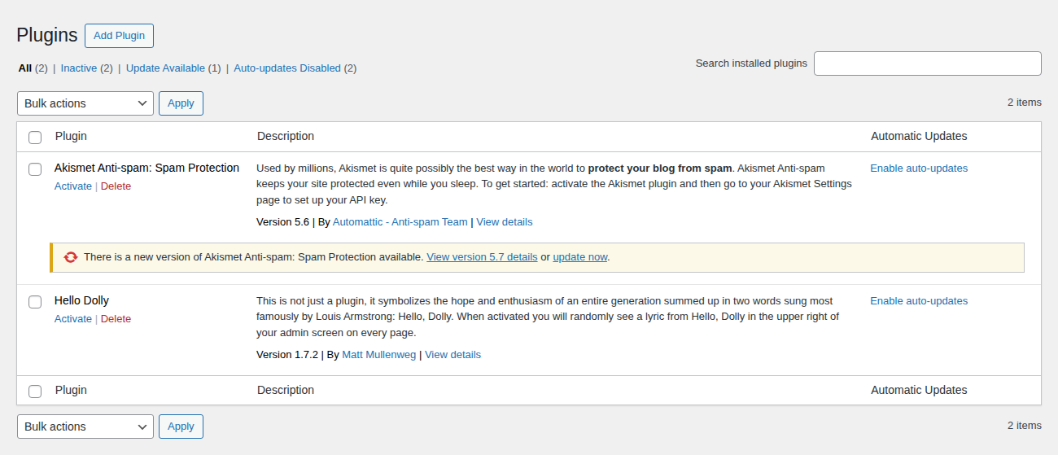The width and height of the screenshot is (1058, 455).
Task: Click the update-available refresh icon in Akismet notice
Action: point(71,257)
